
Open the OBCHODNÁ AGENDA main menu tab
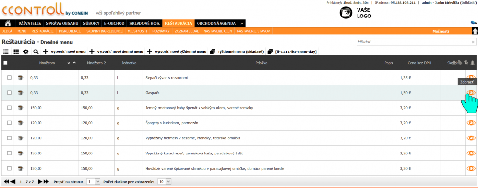(216, 23)
